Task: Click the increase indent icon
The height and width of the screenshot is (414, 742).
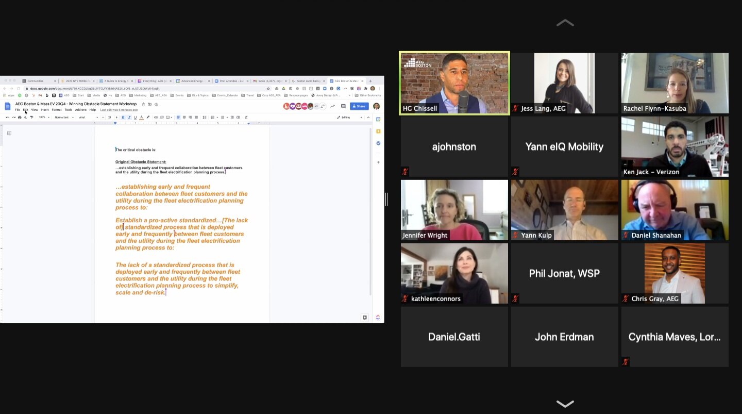Action: pyautogui.click(x=238, y=118)
